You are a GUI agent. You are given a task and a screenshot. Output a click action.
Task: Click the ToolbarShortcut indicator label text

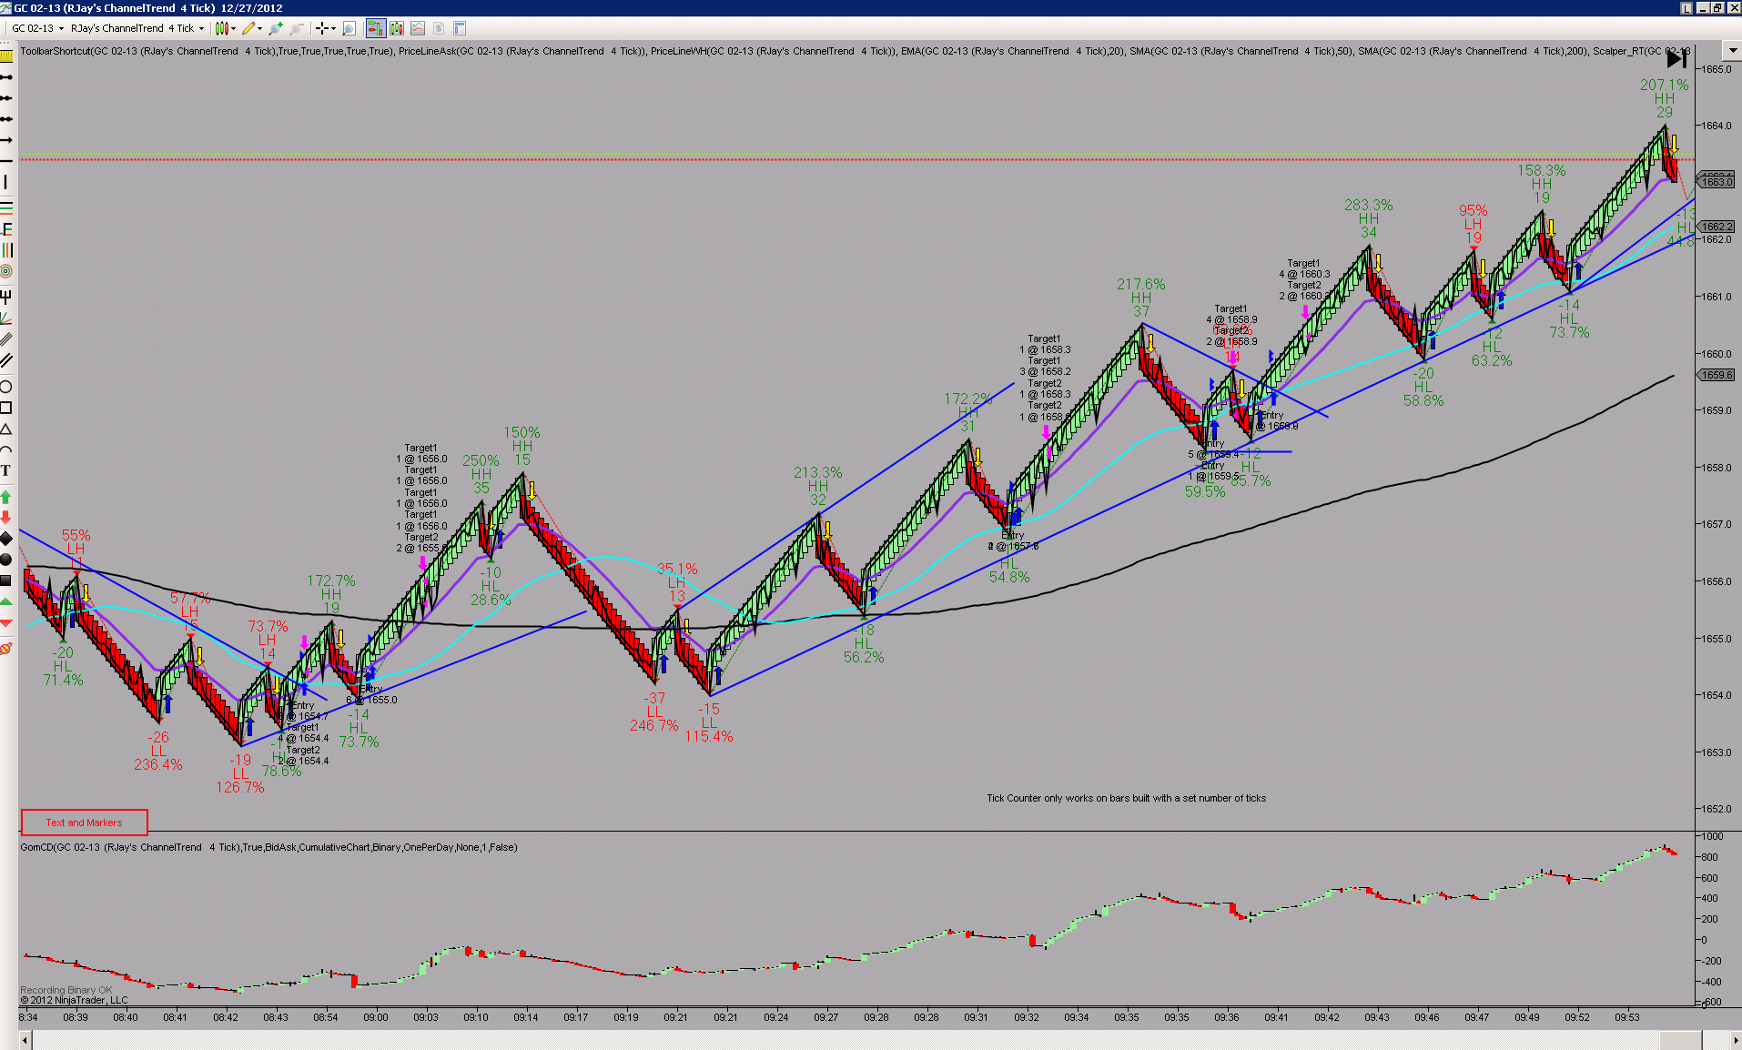(x=208, y=51)
